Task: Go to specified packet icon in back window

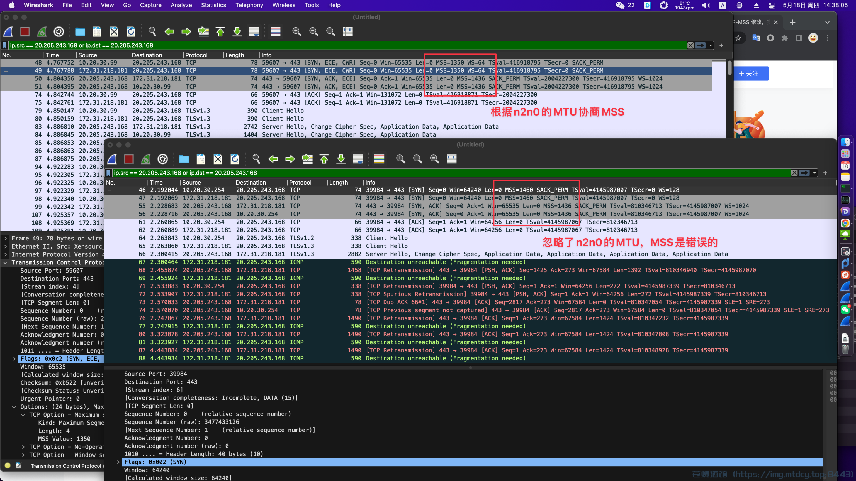Action: click(203, 31)
